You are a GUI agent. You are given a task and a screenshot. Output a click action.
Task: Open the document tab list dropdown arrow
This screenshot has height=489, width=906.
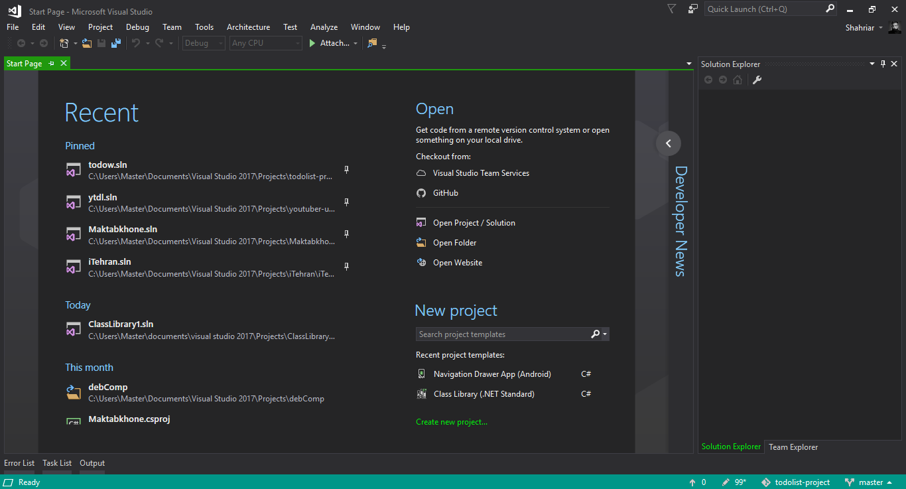tap(689, 64)
